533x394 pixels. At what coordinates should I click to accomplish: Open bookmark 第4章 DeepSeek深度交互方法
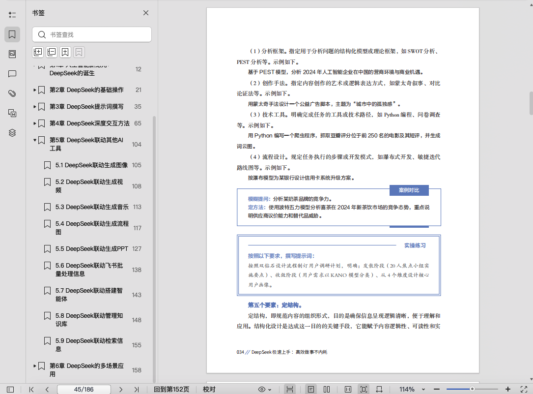[89, 123]
